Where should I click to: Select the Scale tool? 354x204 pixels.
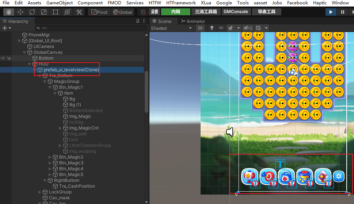(x=44, y=12)
